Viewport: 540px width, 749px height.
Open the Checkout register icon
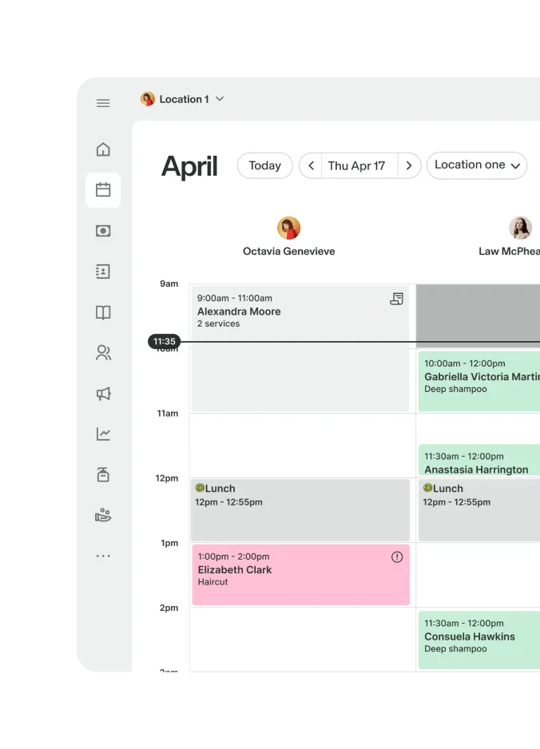(103, 231)
